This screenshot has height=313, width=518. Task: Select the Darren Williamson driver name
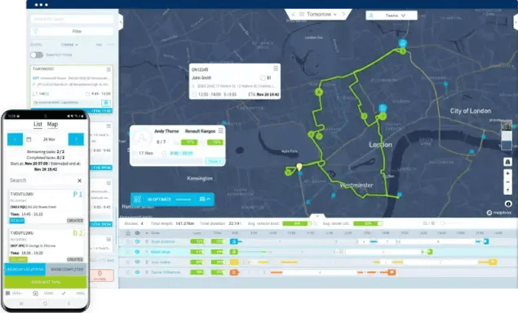point(166,272)
